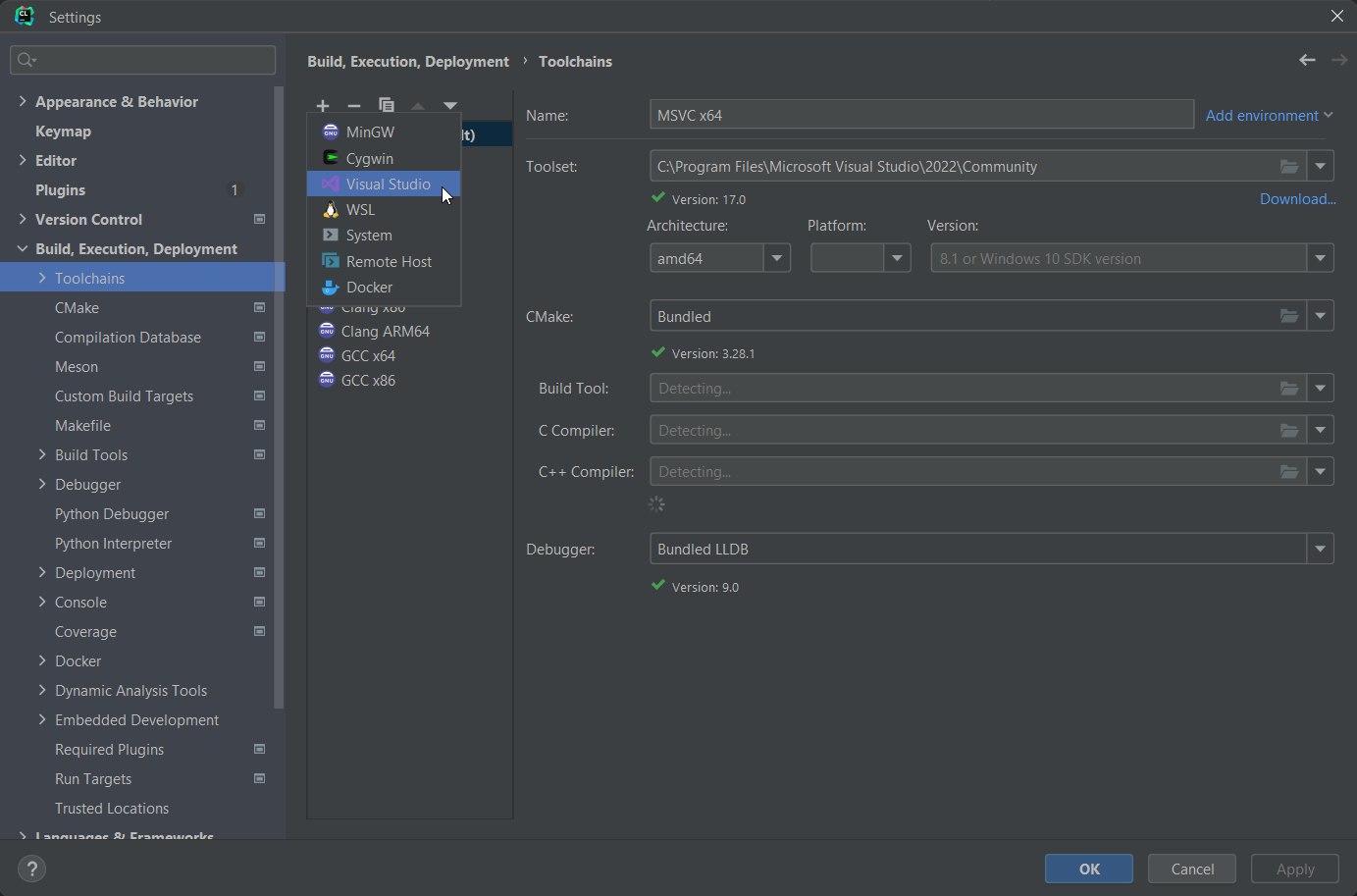The height and width of the screenshot is (896, 1357).
Task: Click the Cancel button
Action: coord(1192,869)
